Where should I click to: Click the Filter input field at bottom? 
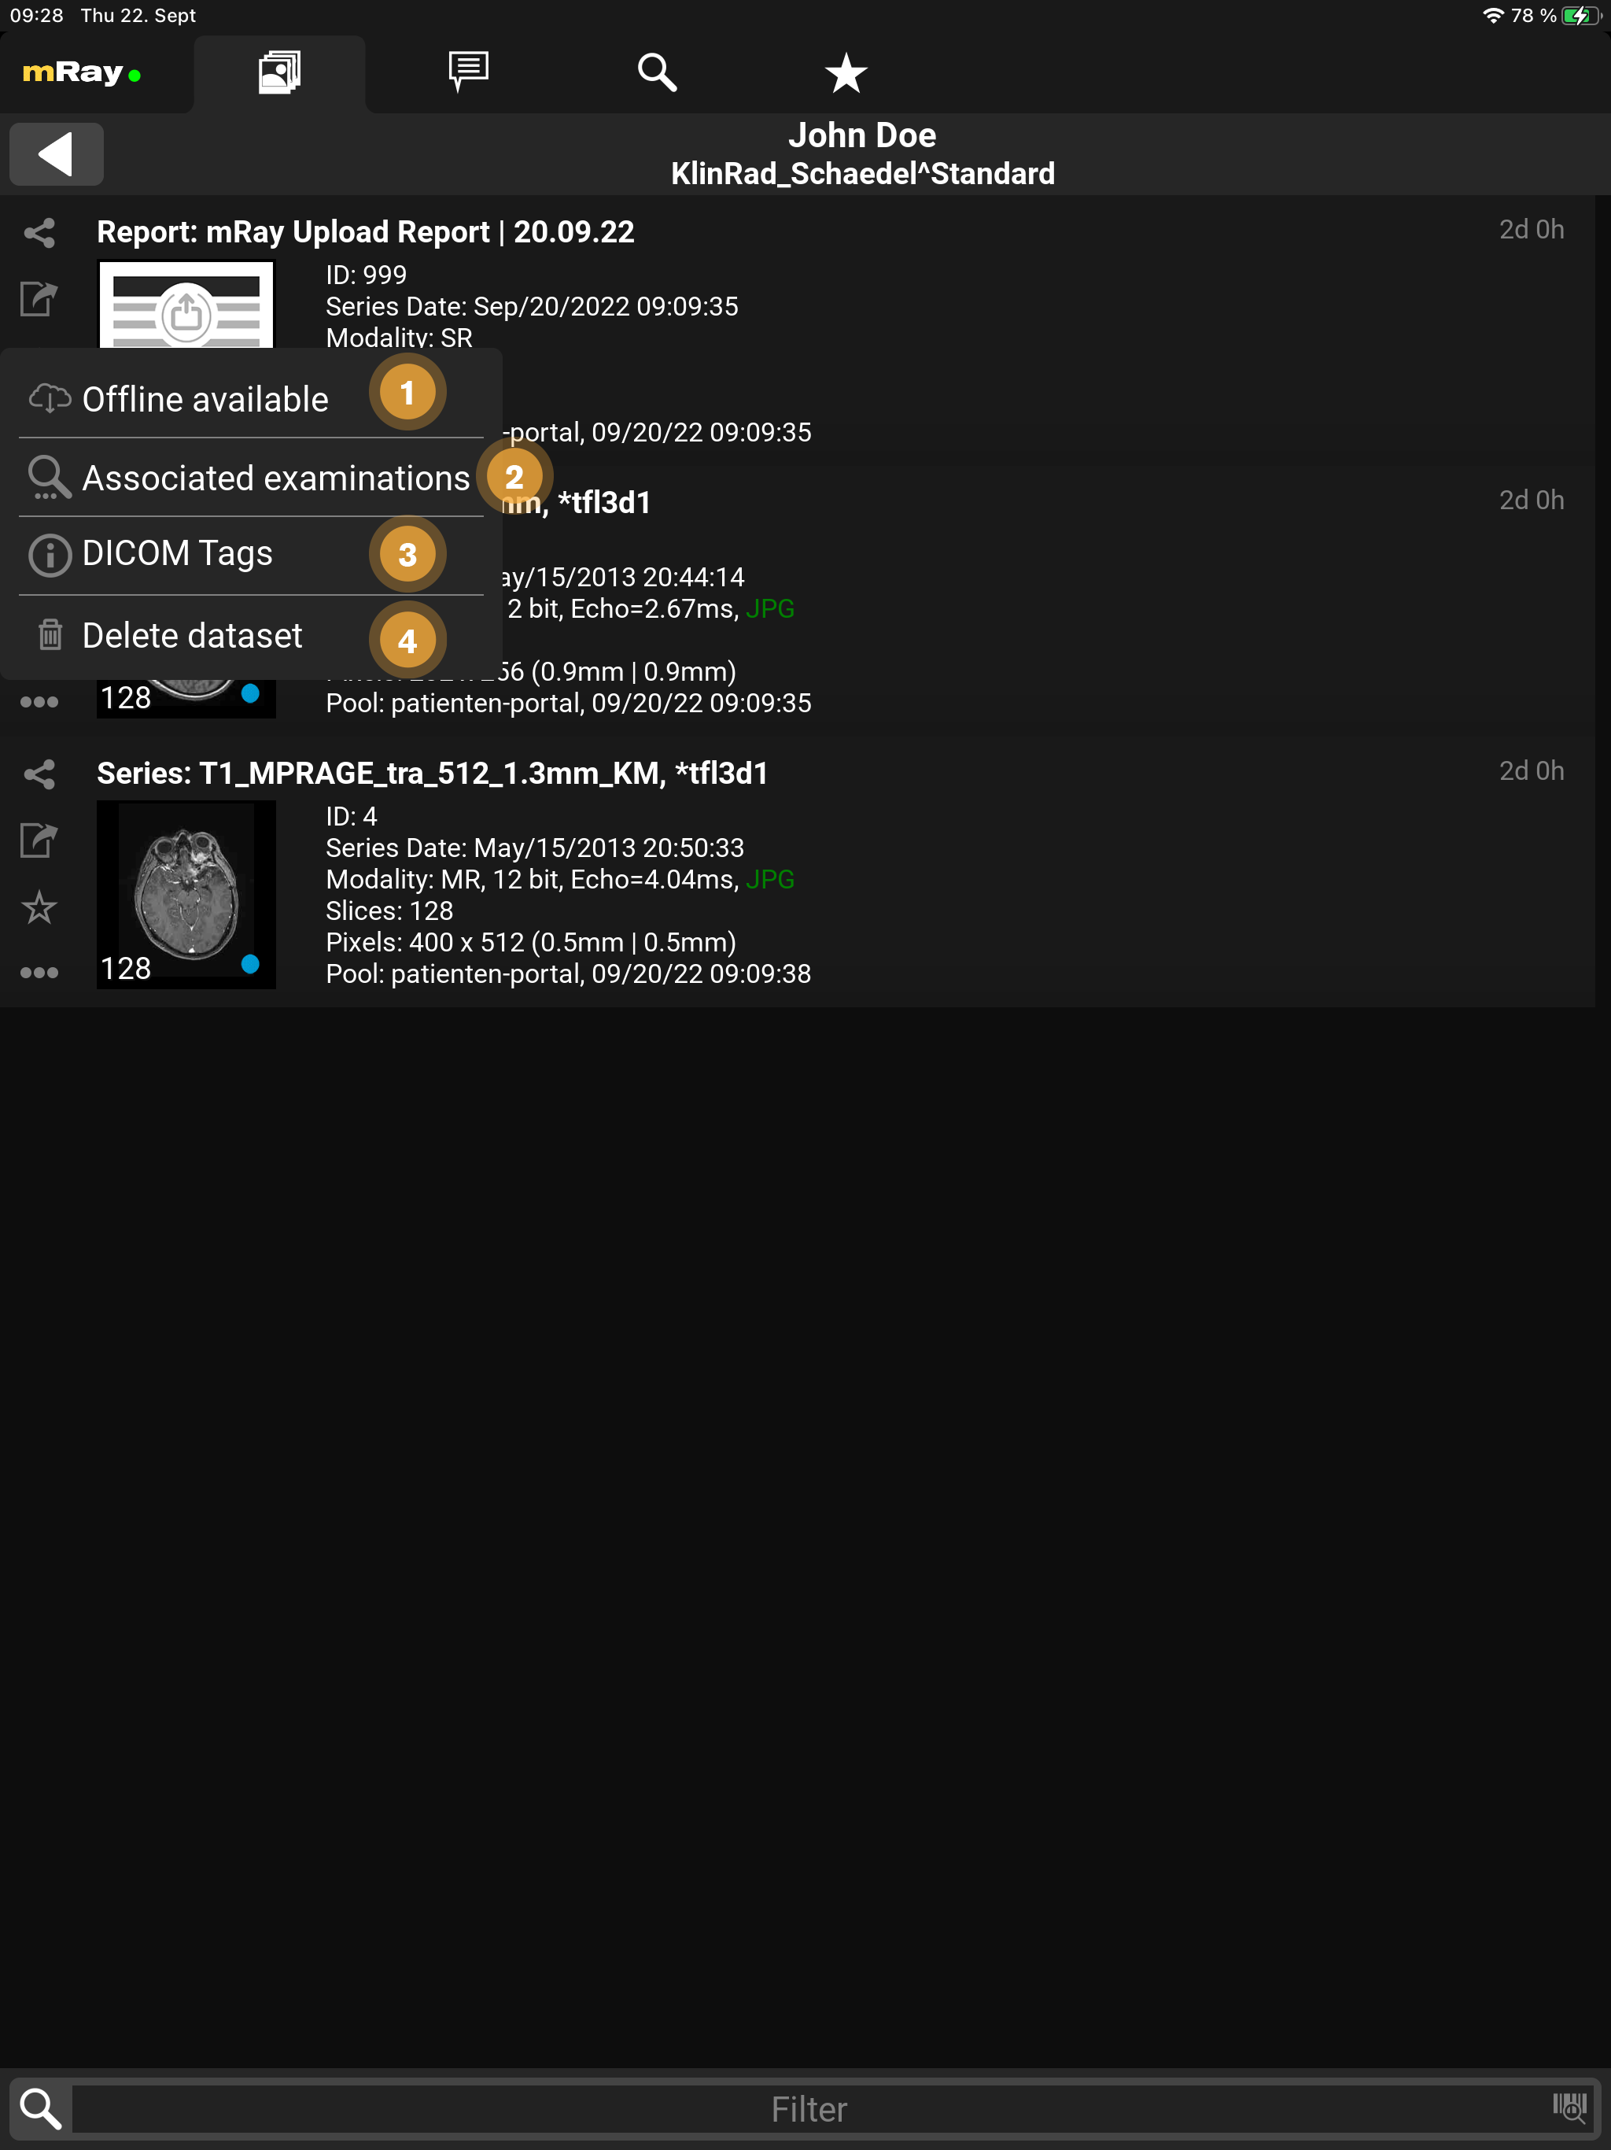pyautogui.click(x=805, y=2109)
